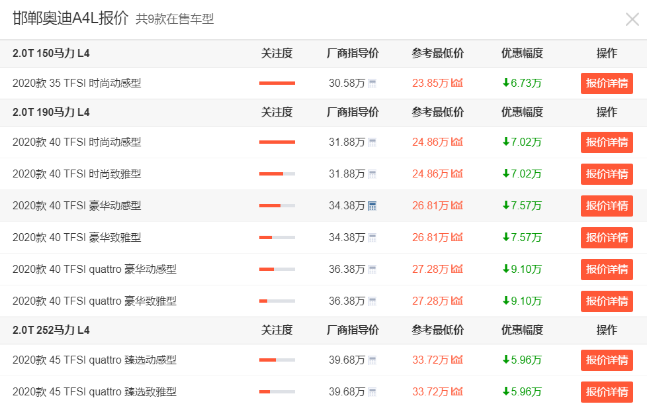The height and width of the screenshot is (406, 647).
Task: Open calculator icon for 40 TFSI 豪华致雅型
Action: [x=372, y=238]
